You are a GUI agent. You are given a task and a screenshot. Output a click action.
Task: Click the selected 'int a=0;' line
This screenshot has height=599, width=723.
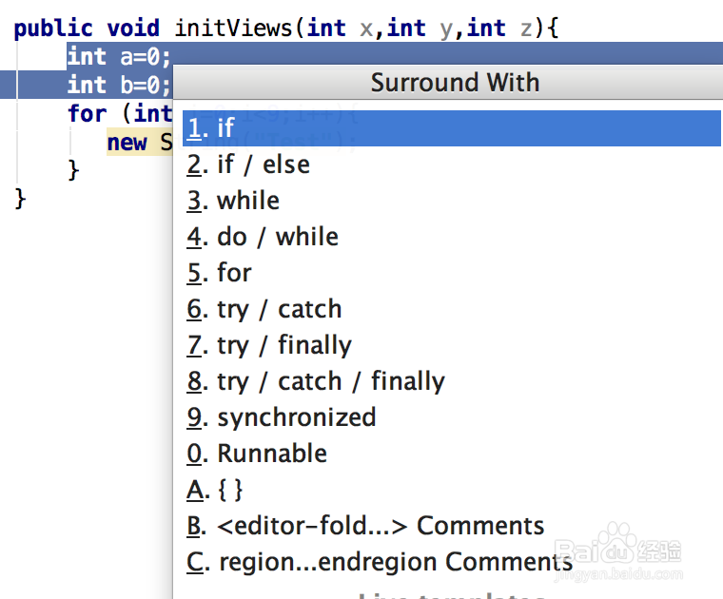click(x=119, y=57)
